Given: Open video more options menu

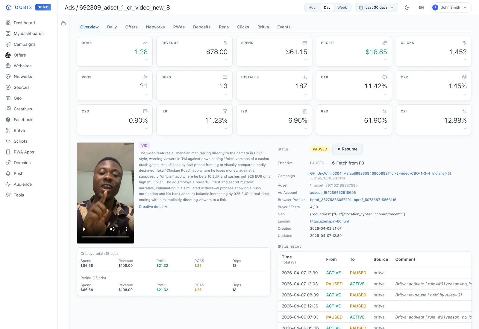Looking at the screenshot, I should [127, 229].
